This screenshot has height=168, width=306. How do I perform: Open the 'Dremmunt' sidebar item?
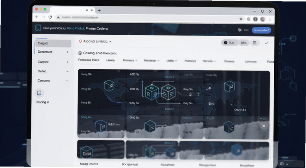coord(45,52)
